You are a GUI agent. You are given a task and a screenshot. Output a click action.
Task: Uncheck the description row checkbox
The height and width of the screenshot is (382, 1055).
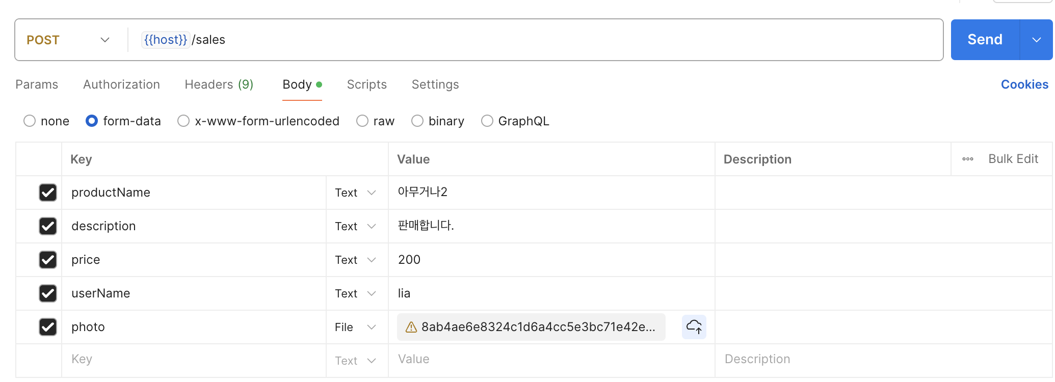pyautogui.click(x=48, y=226)
